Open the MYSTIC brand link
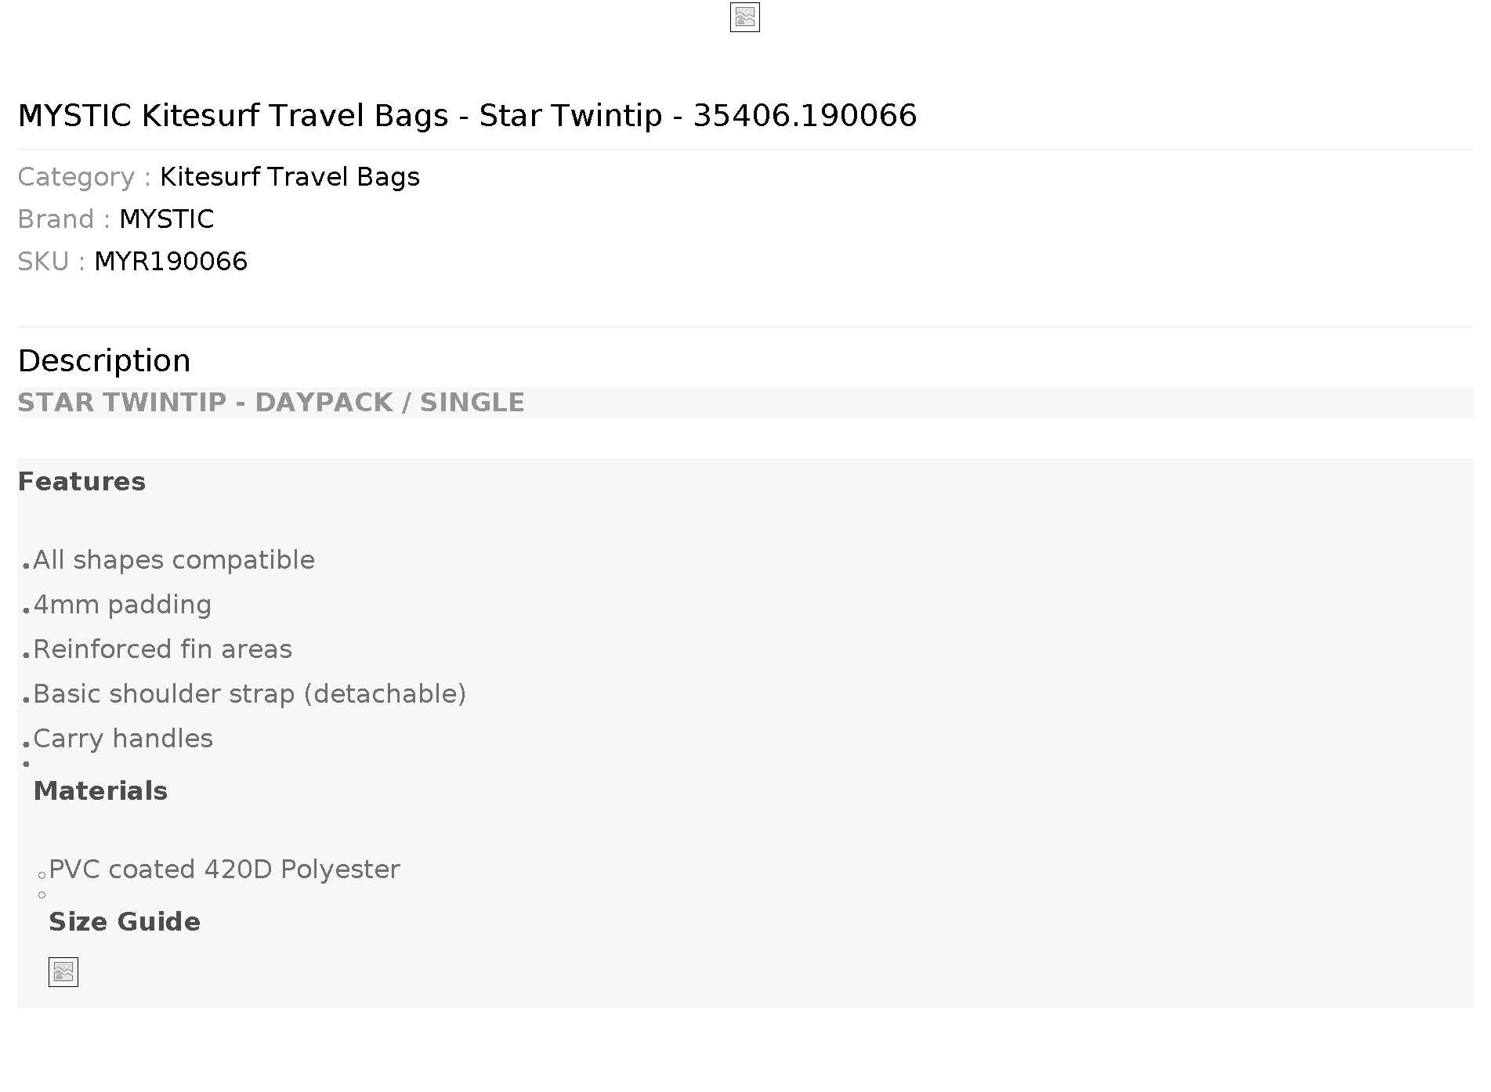 pos(167,219)
